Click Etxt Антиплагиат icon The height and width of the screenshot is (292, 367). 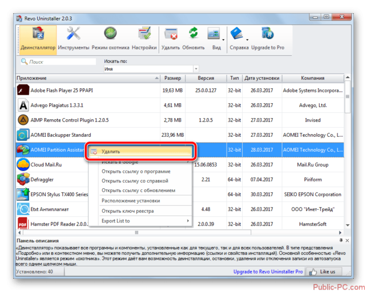(23, 209)
